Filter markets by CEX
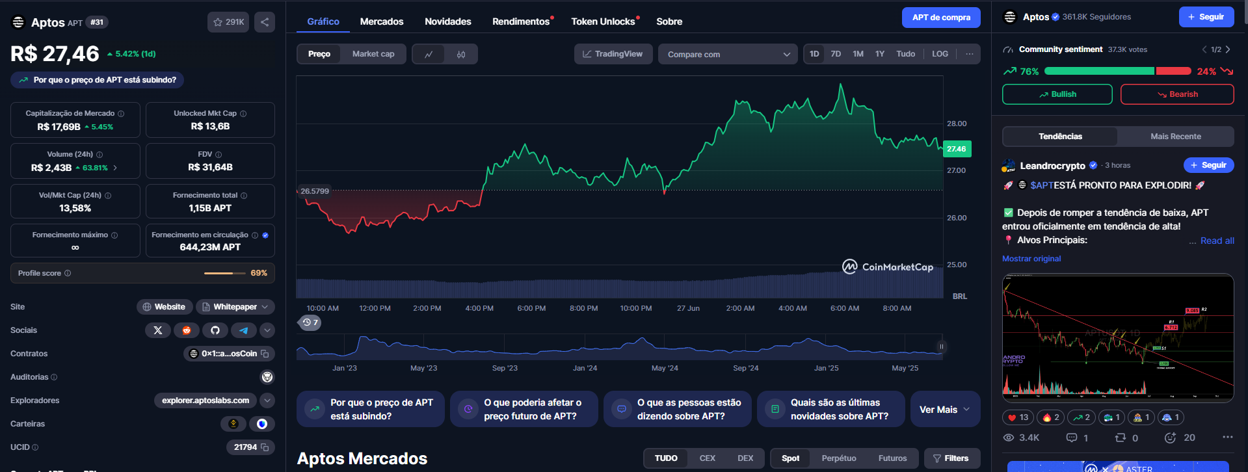 707,458
